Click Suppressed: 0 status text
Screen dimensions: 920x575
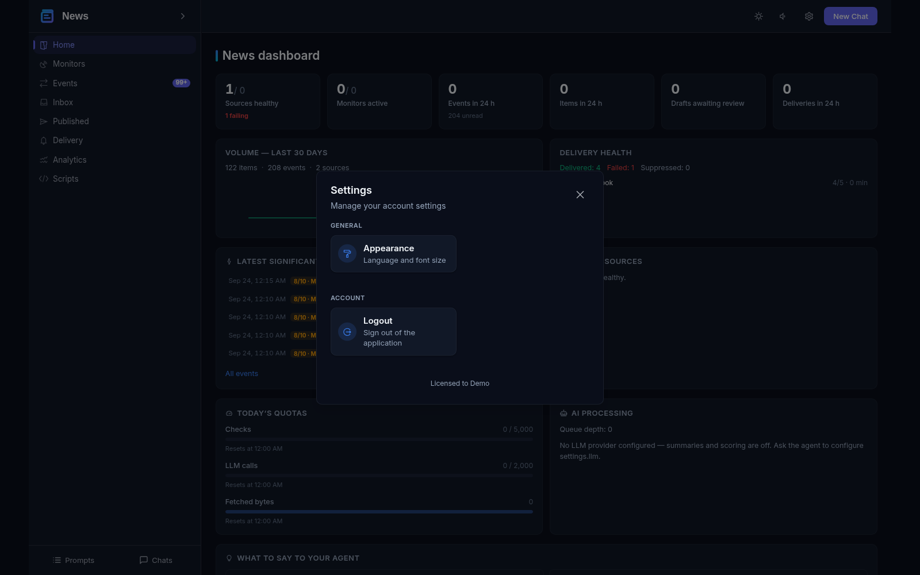pyautogui.click(x=665, y=168)
